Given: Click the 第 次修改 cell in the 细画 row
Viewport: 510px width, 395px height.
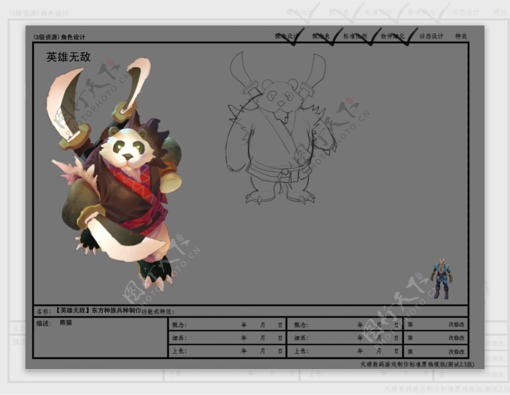Looking at the screenshot, I should (436, 338).
